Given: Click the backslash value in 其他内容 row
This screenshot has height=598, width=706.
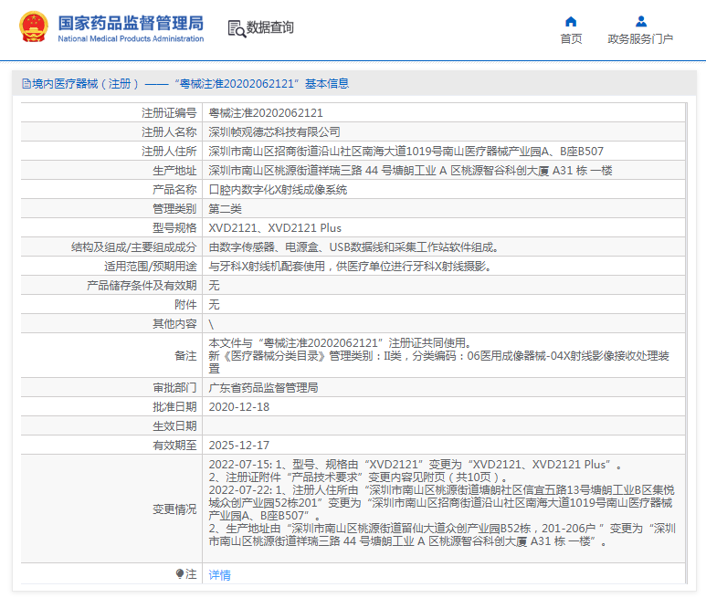Looking at the screenshot, I should tap(211, 324).
